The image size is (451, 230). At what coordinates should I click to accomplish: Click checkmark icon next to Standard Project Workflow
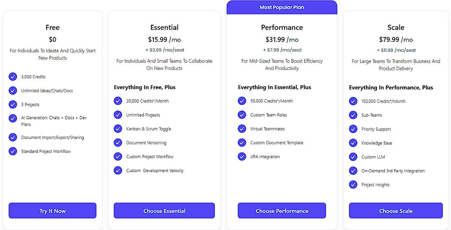[13, 151]
